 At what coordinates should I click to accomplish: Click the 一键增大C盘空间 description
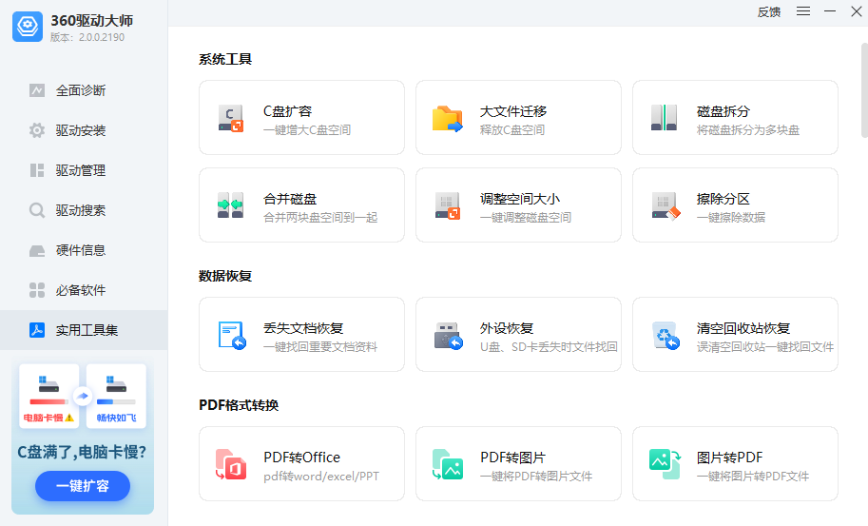307,130
